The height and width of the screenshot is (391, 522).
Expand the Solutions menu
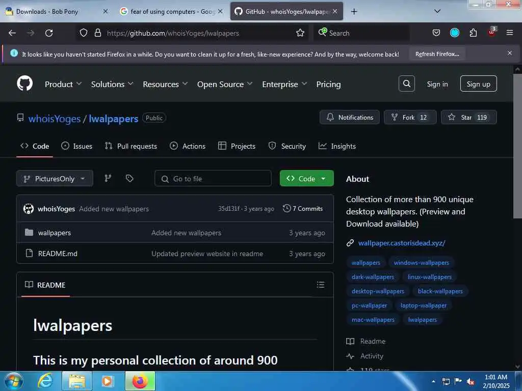(112, 84)
